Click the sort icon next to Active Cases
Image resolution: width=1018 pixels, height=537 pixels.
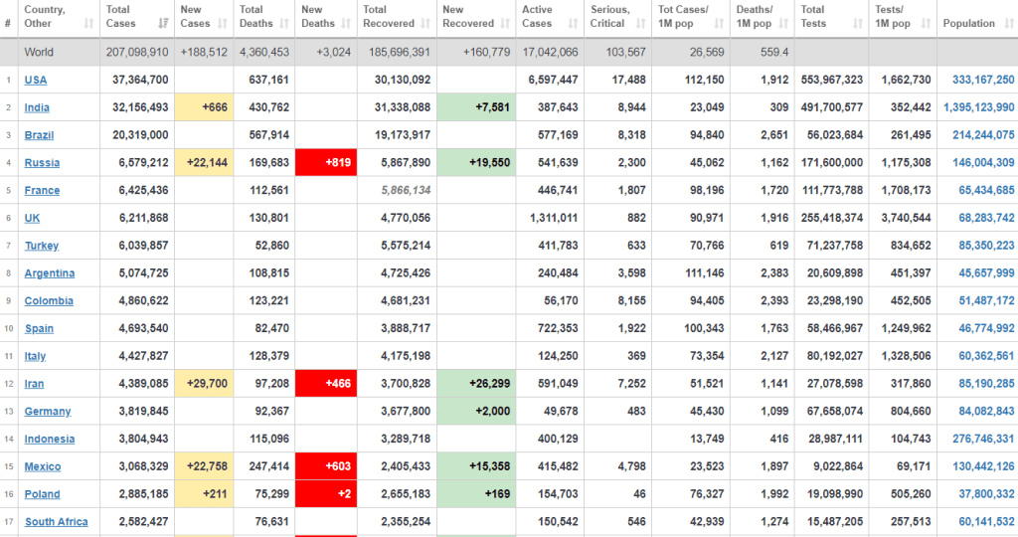[x=574, y=23]
